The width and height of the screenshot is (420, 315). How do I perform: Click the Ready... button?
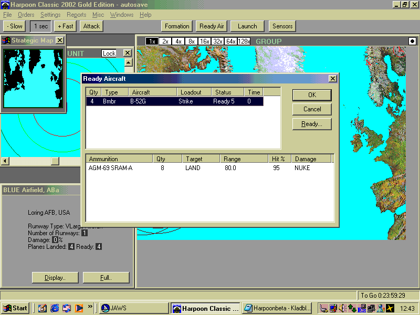[312, 124]
